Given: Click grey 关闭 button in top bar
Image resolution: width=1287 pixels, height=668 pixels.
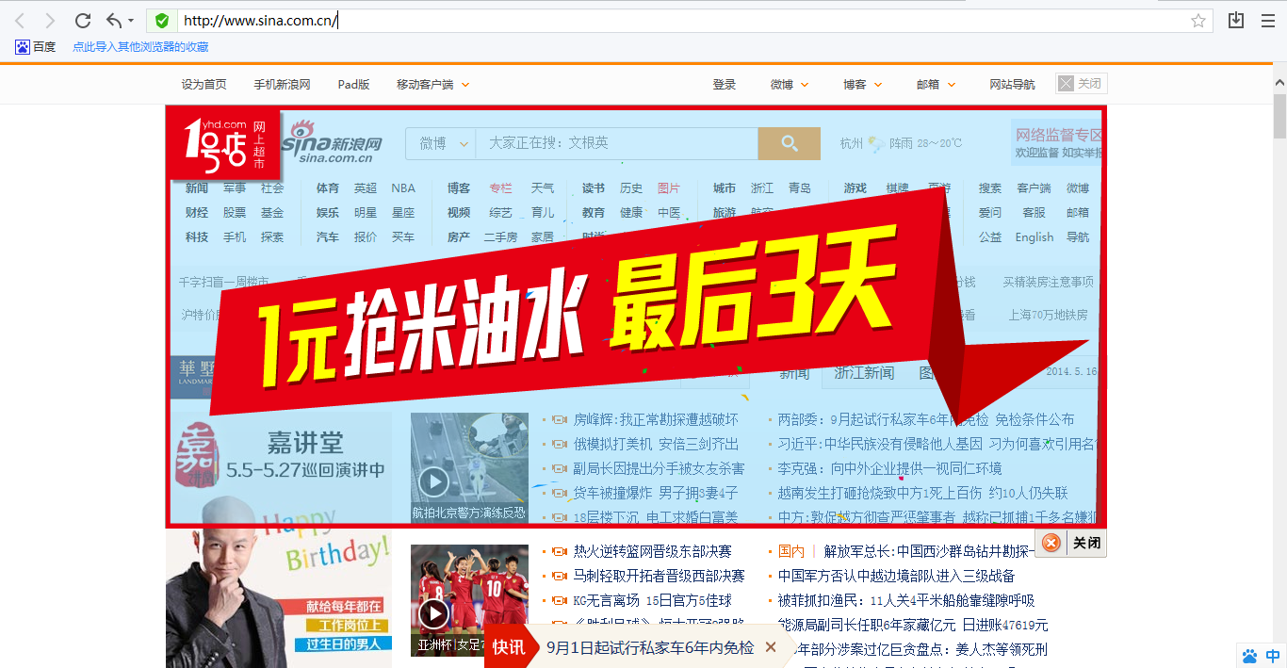Looking at the screenshot, I should 1081,83.
